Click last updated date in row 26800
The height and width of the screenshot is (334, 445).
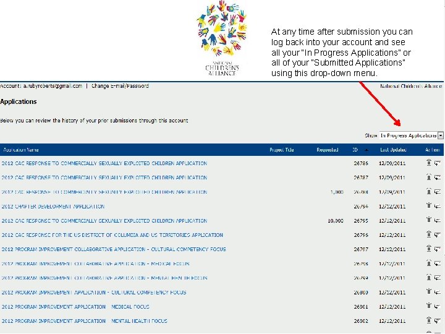[392, 292]
